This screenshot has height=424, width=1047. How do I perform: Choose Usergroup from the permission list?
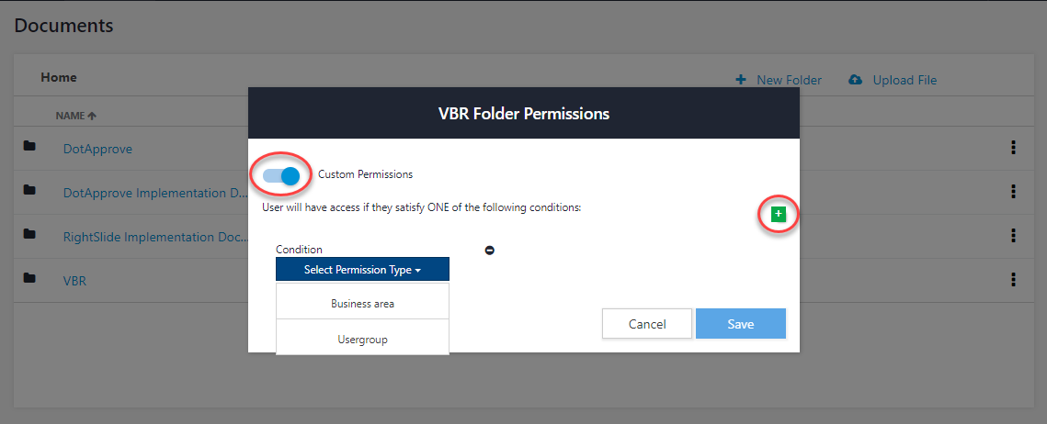362,340
